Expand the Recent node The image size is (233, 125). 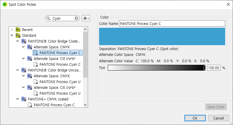pyautogui.click(x=12, y=30)
